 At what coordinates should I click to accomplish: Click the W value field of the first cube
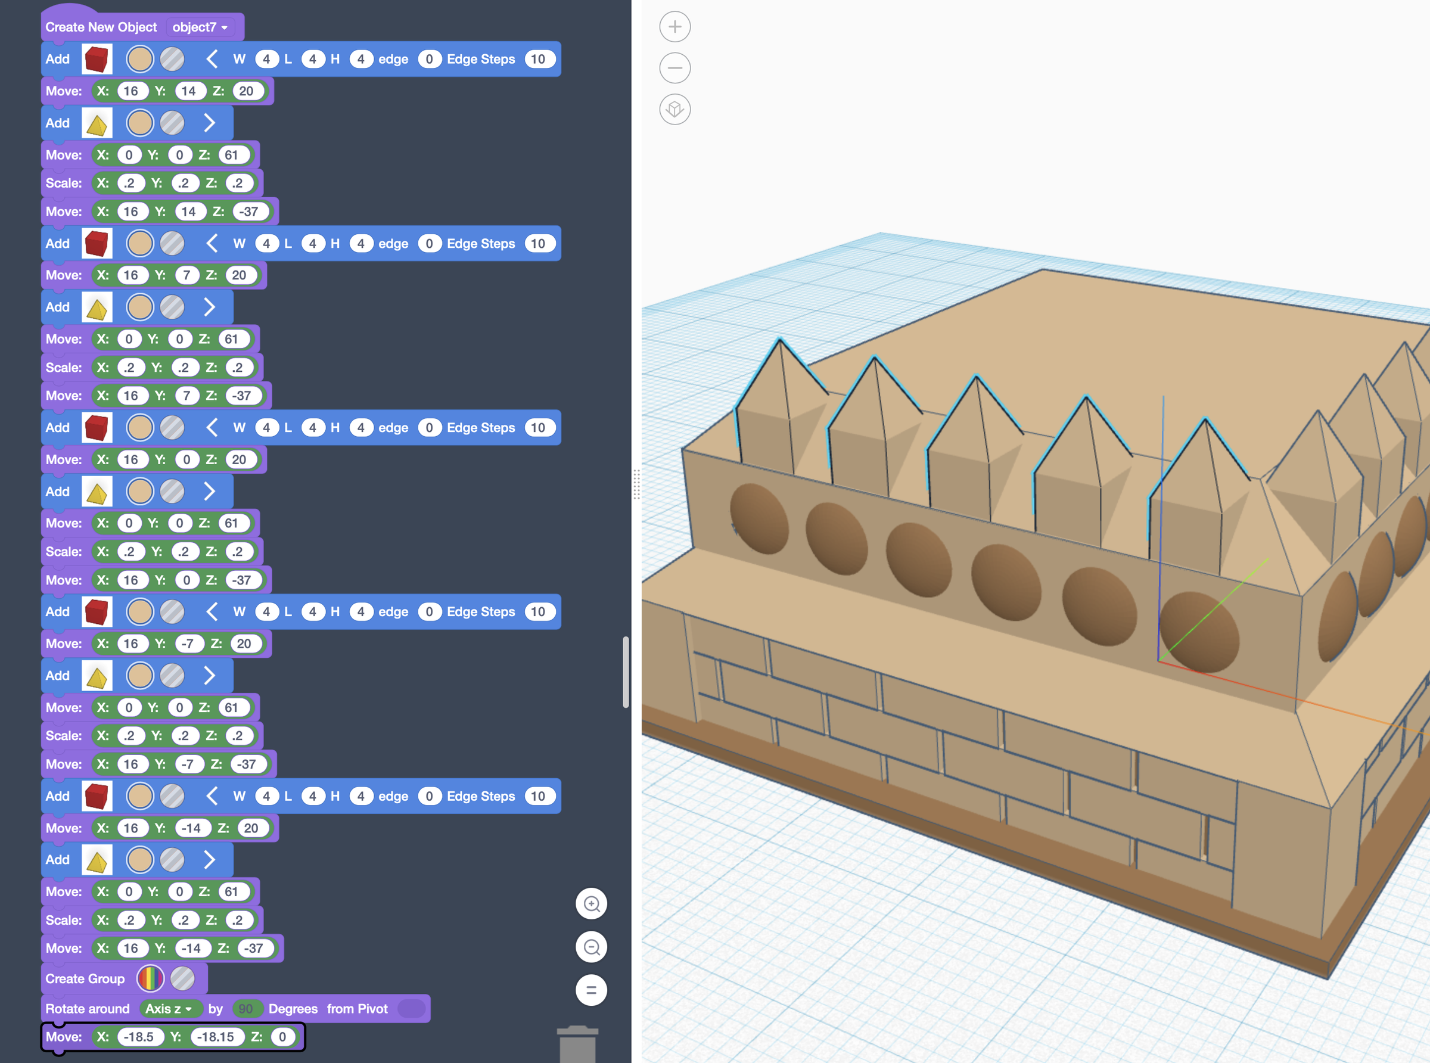click(x=266, y=58)
